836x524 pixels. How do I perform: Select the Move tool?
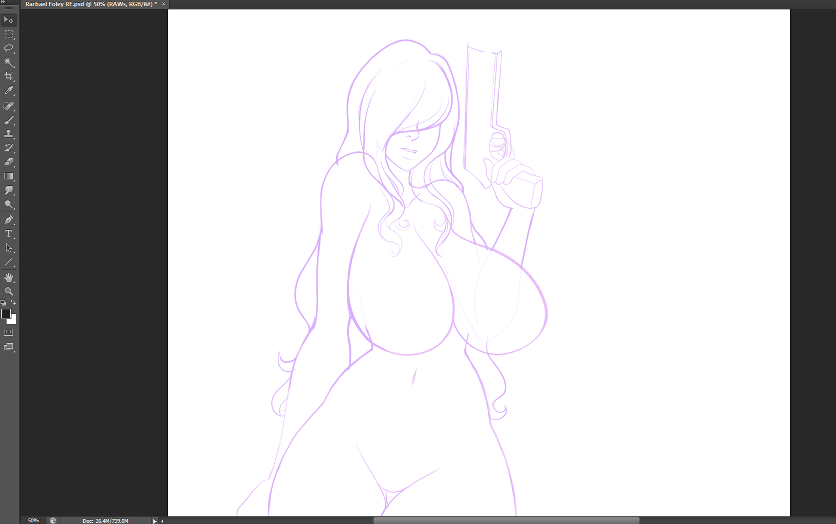pos(9,20)
